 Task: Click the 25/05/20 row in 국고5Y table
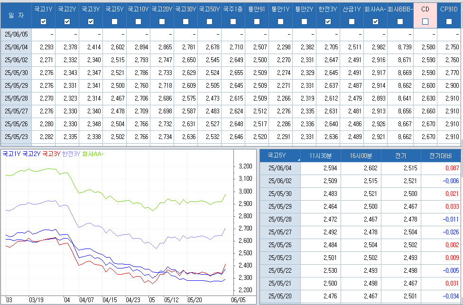click(280, 297)
